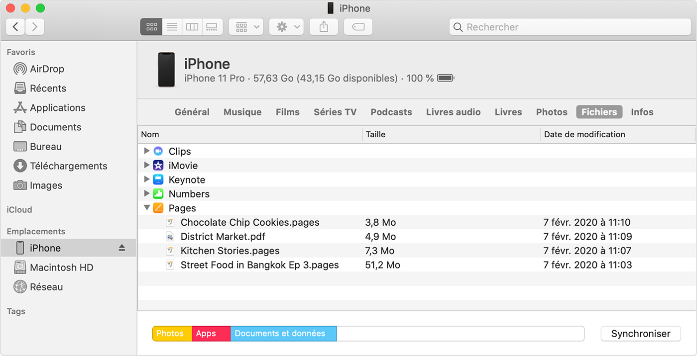Switch to the Musique tab
The height and width of the screenshot is (359, 697).
tap(242, 112)
